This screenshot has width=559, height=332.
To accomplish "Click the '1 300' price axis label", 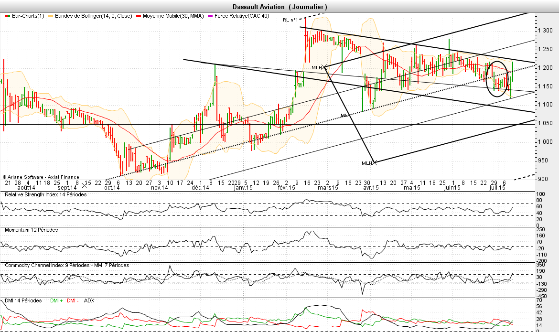I will click(x=546, y=31).
